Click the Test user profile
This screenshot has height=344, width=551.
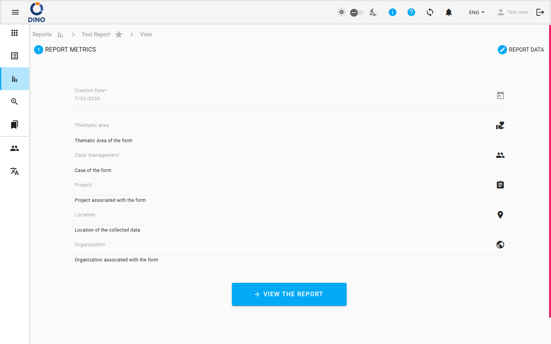pos(513,12)
